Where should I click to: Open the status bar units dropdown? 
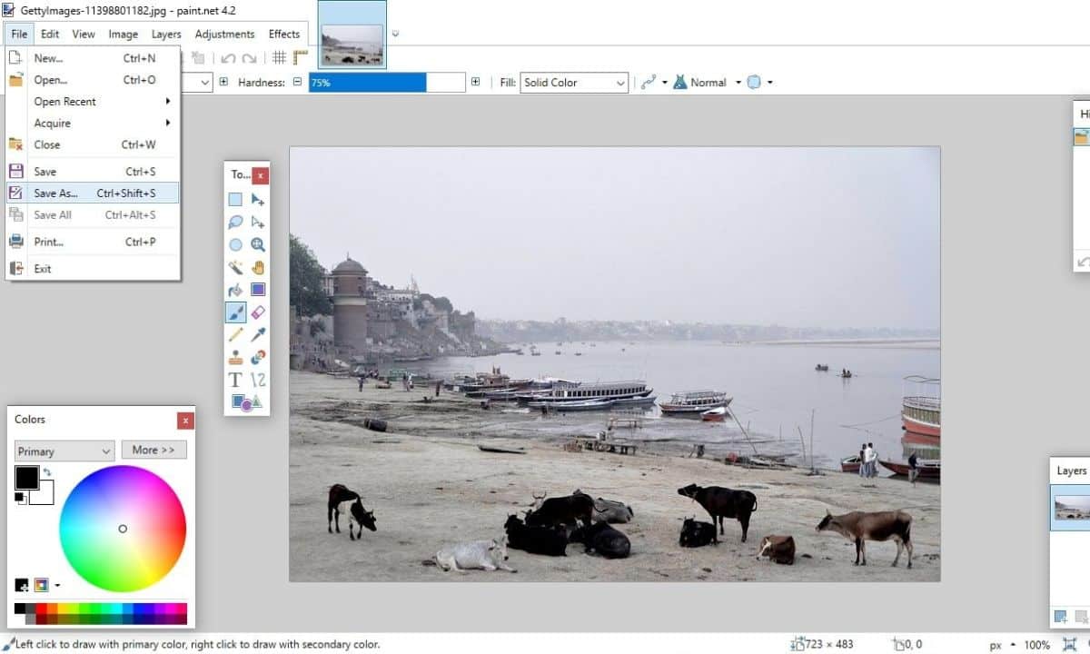tap(1001, 645)
